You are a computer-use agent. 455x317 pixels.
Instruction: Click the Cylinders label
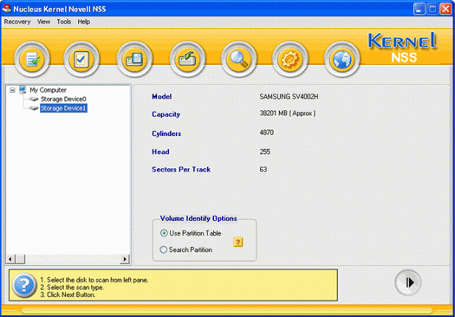point(166,133)
